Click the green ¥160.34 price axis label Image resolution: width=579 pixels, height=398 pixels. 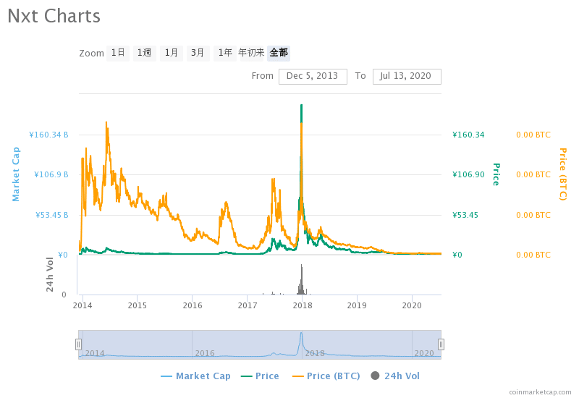point(468,135)
